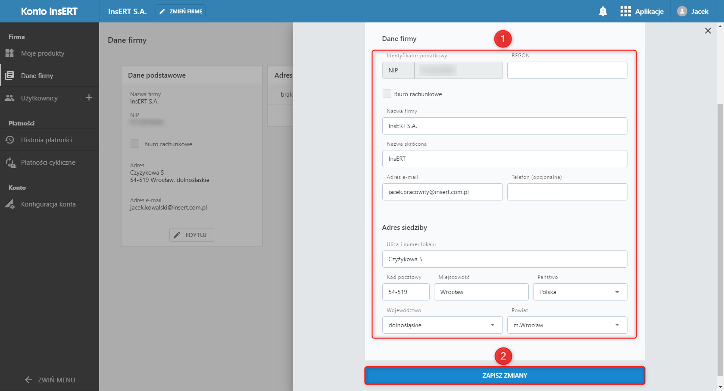This screenshot has width=724, height=391.
Task: Click the Dane firmy sidebar icon
Action: pyautogui.click(x=9, y=75)
